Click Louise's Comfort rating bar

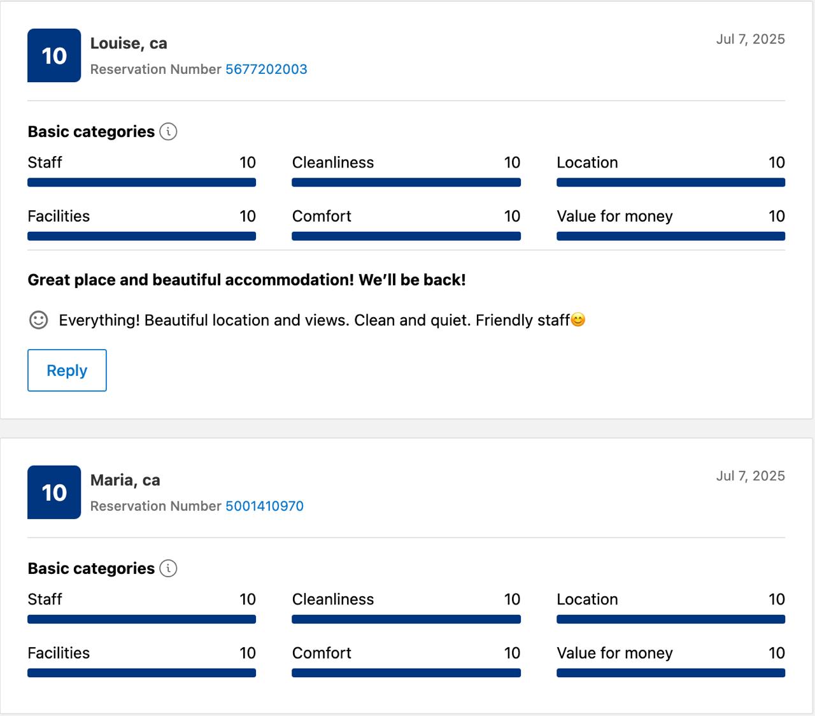click(406, 236)
